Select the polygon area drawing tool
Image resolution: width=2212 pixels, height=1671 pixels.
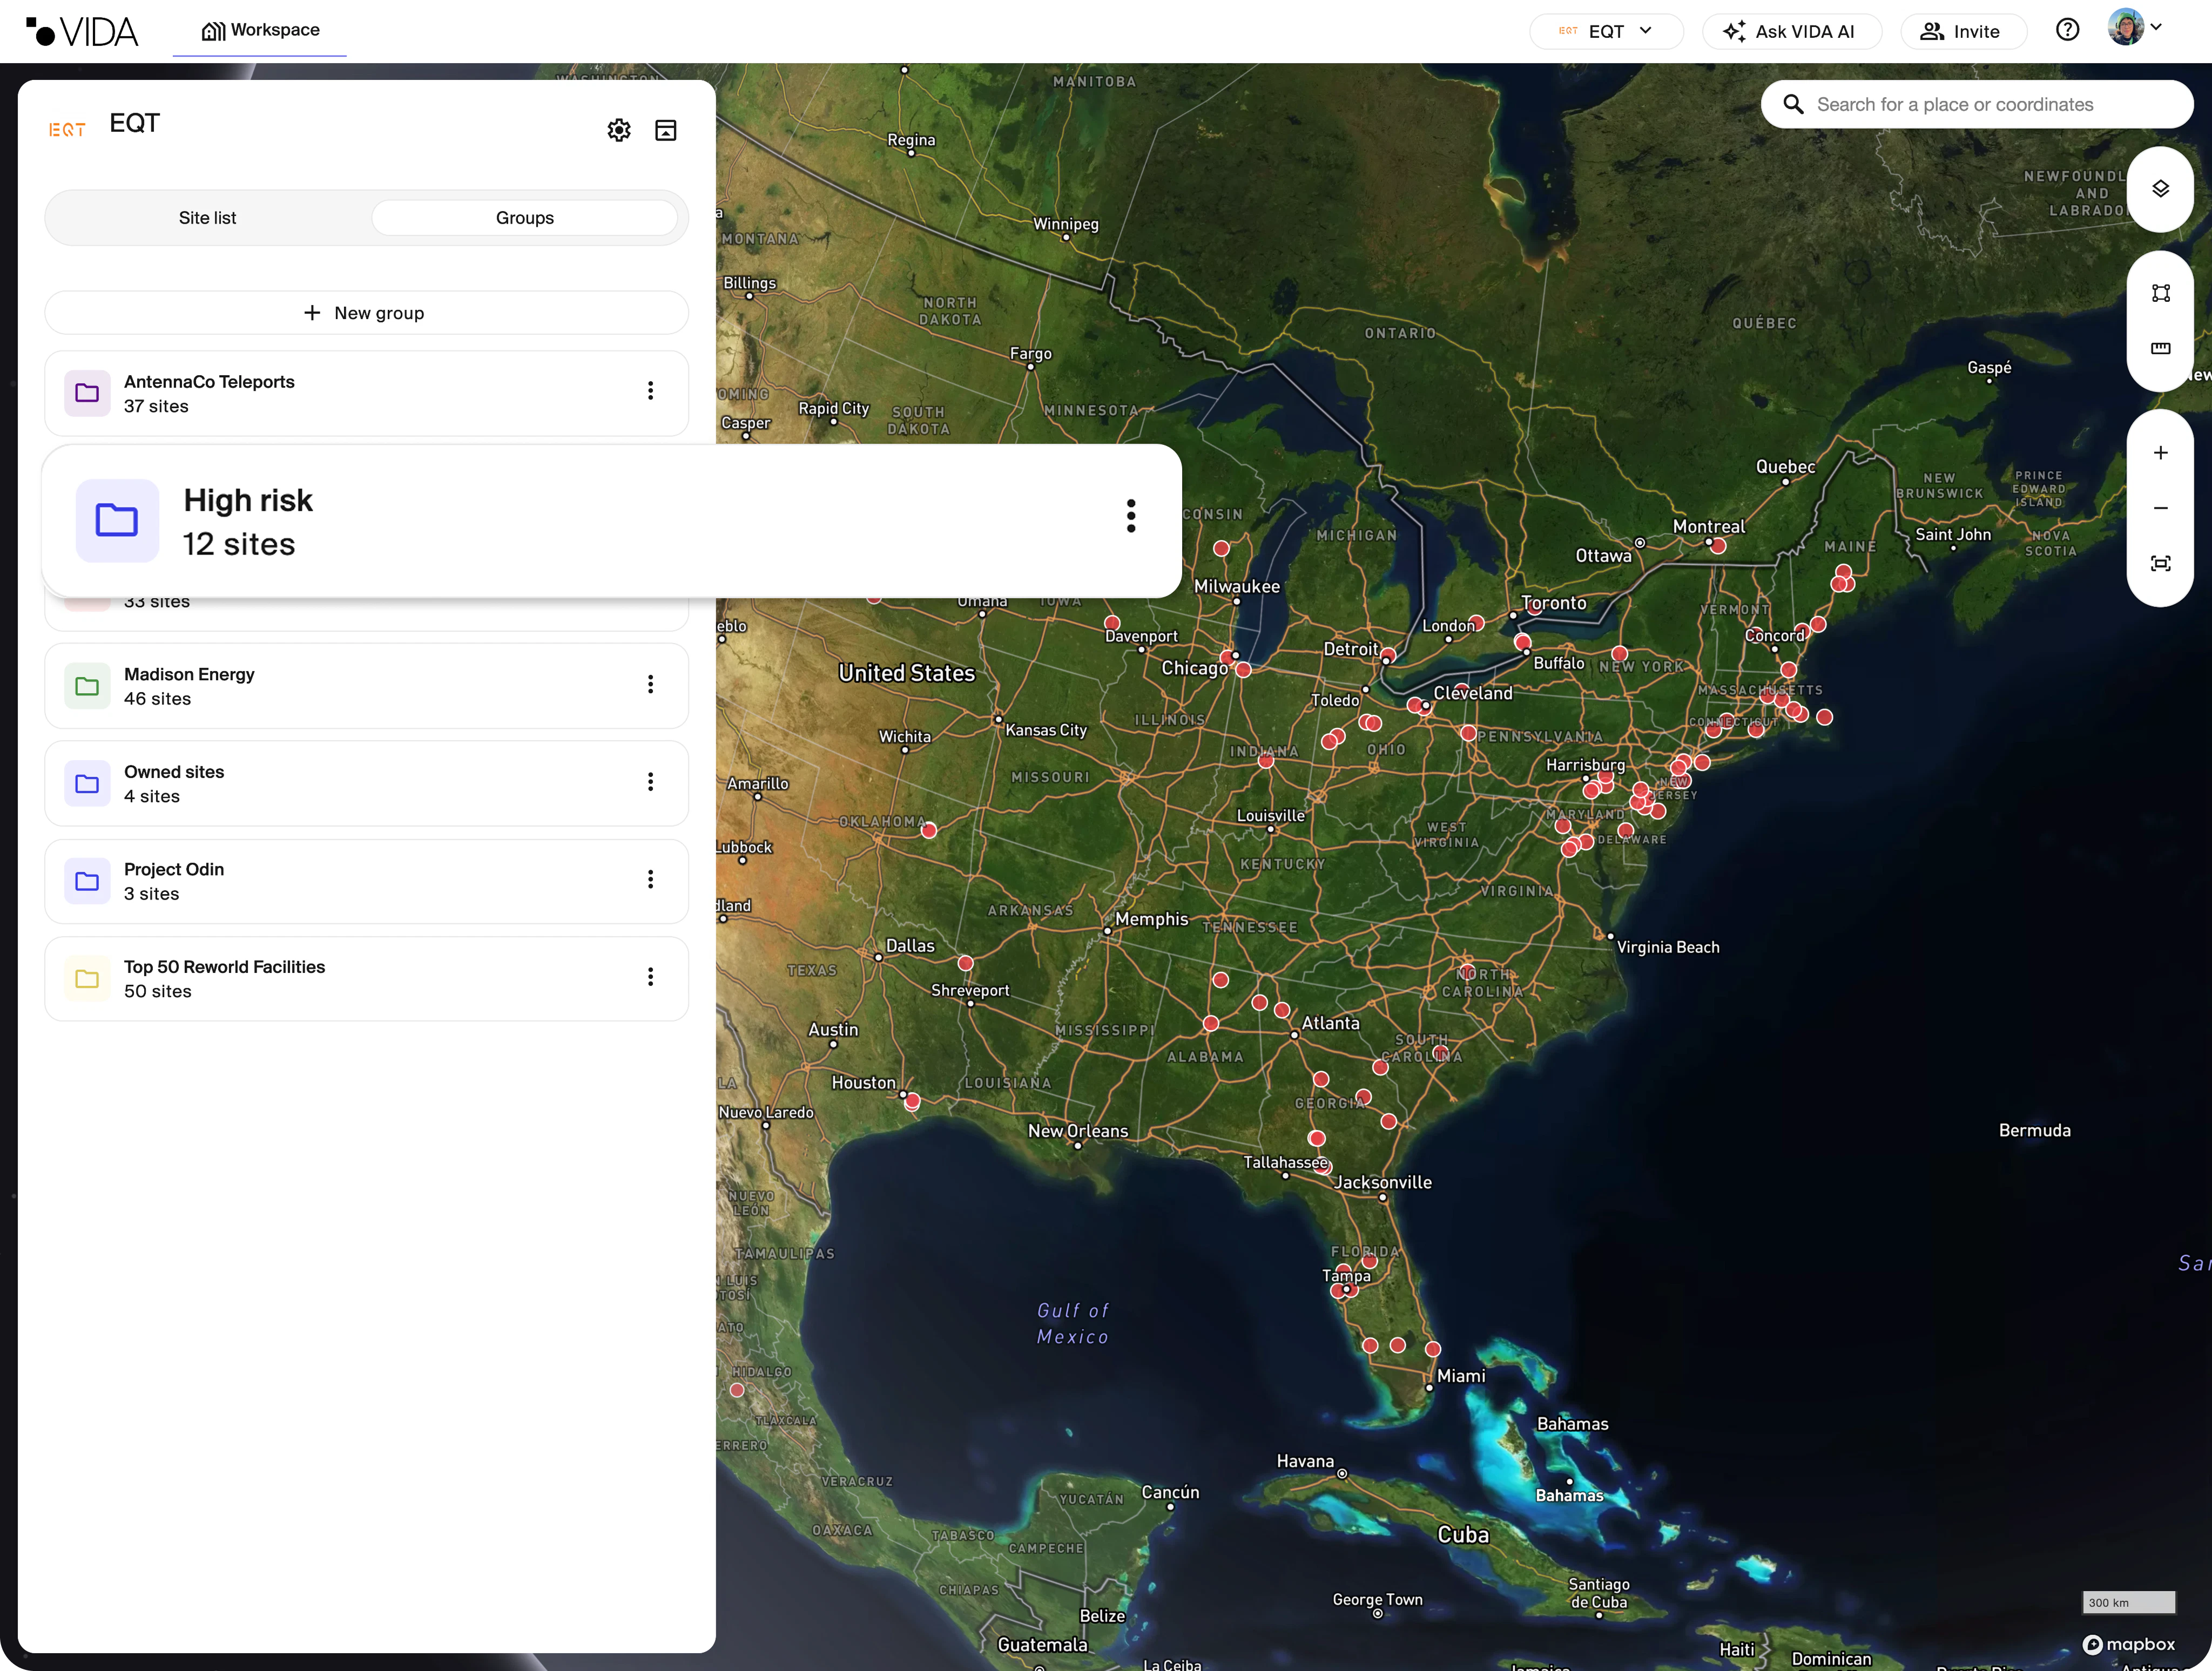pos(2160,293)
